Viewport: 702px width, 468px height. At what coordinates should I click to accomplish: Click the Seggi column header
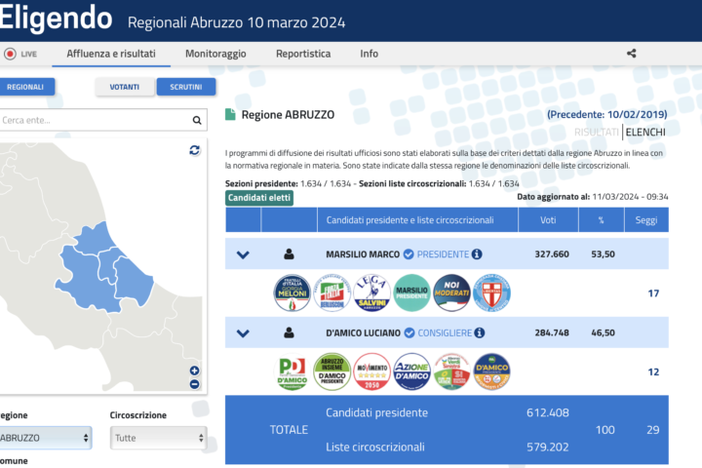pos(646,220)
